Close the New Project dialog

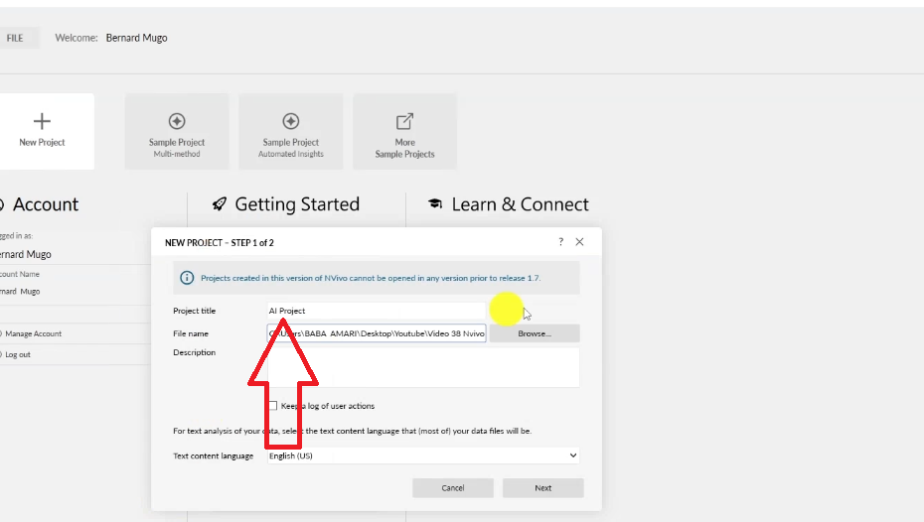(x=580, y=242)
